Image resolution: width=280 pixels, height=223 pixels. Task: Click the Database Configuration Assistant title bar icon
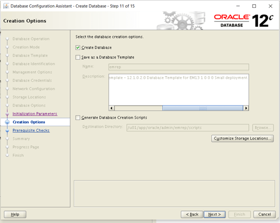point(6,6)
